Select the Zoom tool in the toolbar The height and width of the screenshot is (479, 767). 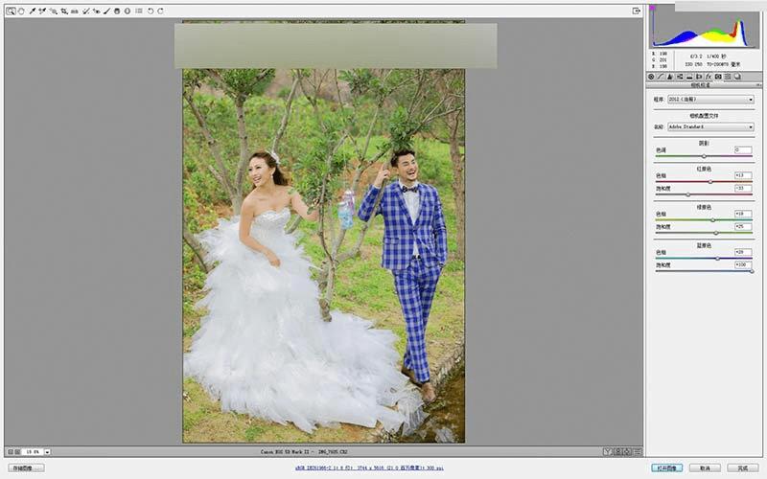point(11,11)
